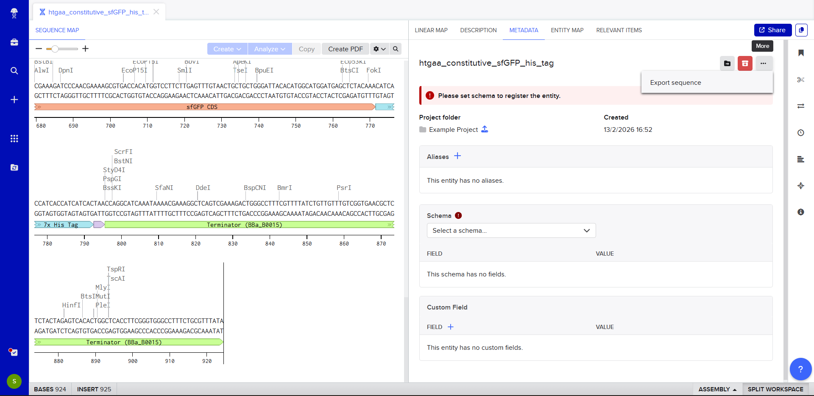814x396 pixels.
Task: Search the sequence with magnifier button
Action: point(396,49)
